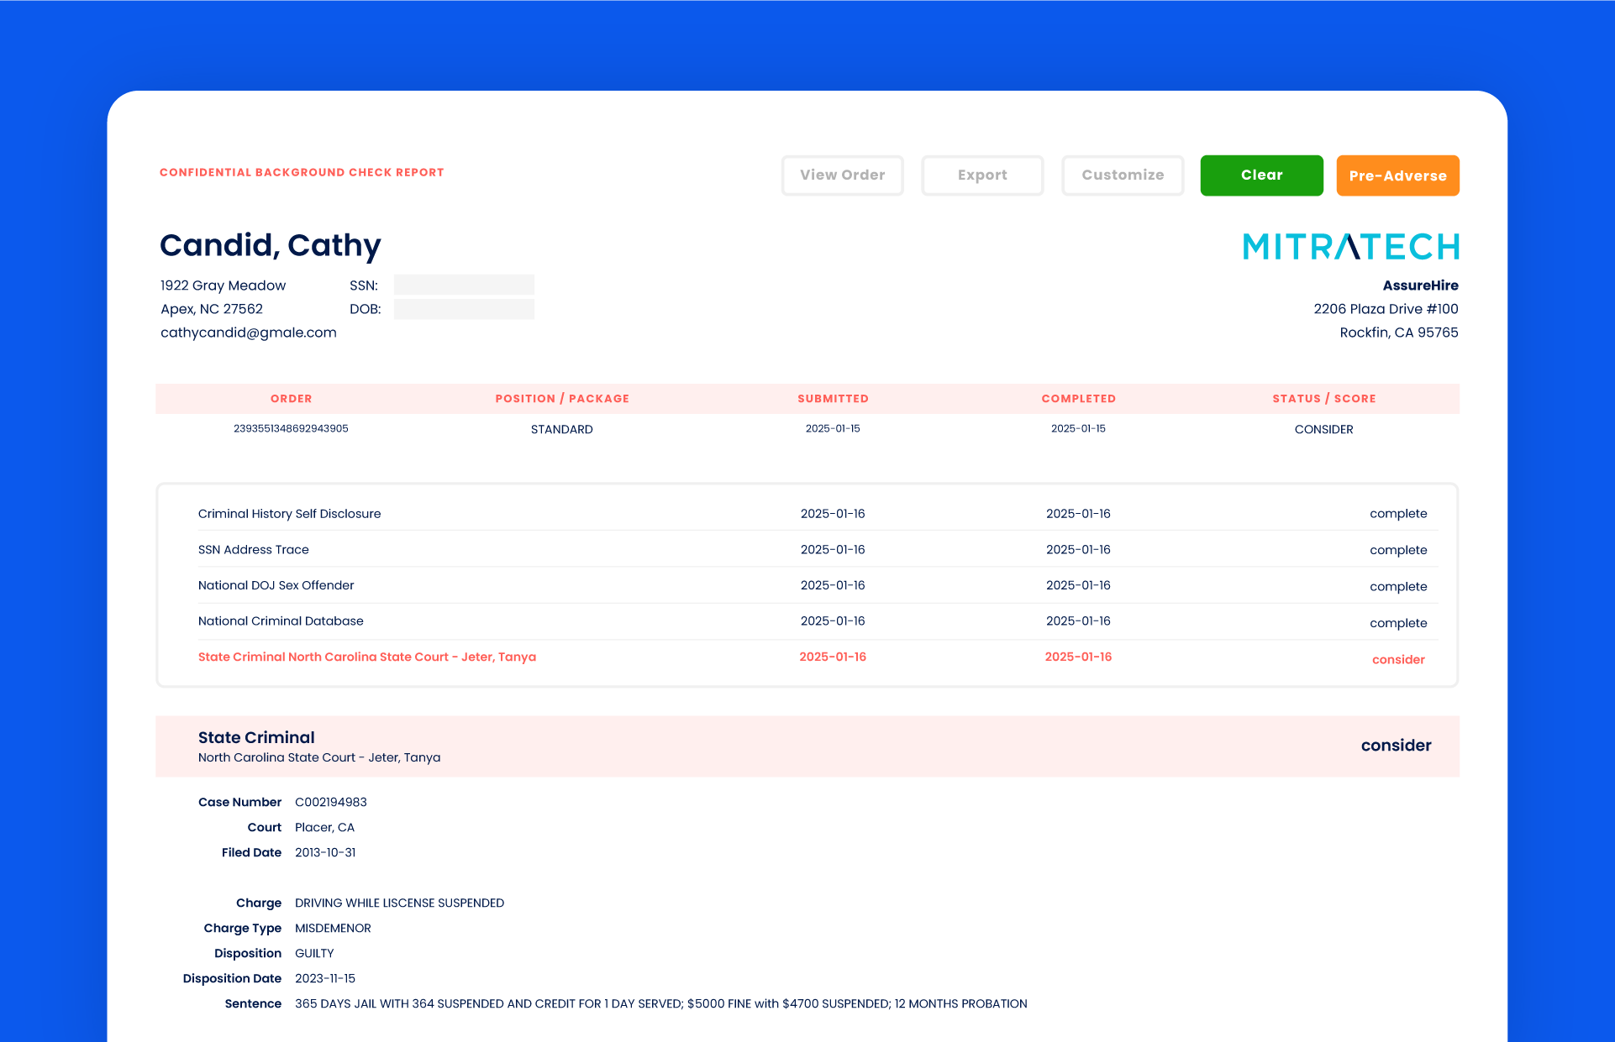Select the Criminal History Self Disclosure row
The width and height of the screenshot is (1615, 1042).
pyautogui.click(x=289, y=513)
